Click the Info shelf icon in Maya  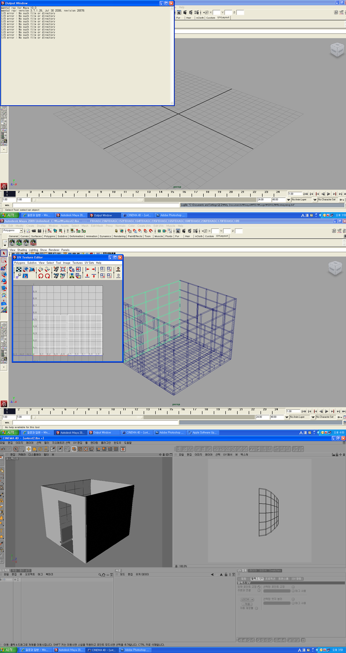click(12, 243)
